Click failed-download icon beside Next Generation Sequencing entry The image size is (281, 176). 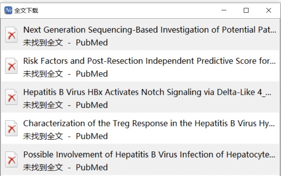pos(11,35)
